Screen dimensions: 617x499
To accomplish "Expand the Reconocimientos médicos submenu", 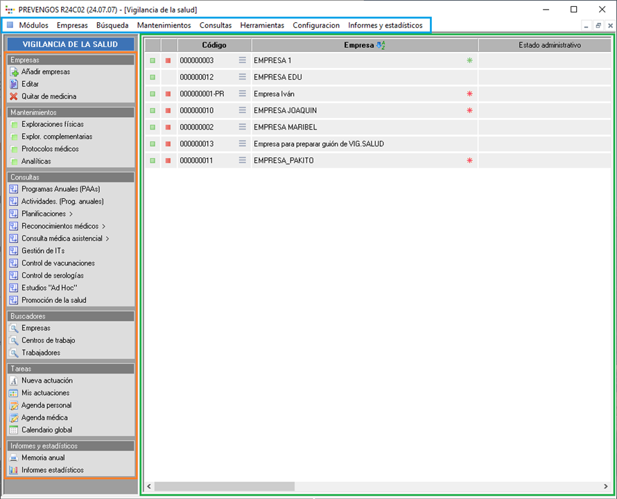I will [103, 227].
